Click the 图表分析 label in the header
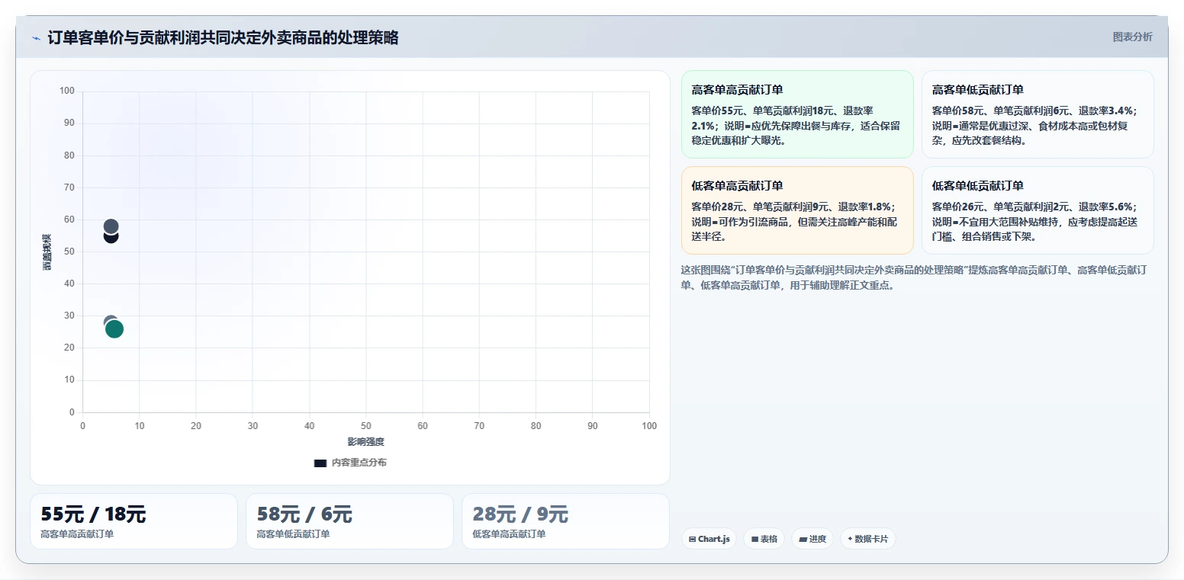The width and height of the screenshot is (1184, 580). point(1132,37)
